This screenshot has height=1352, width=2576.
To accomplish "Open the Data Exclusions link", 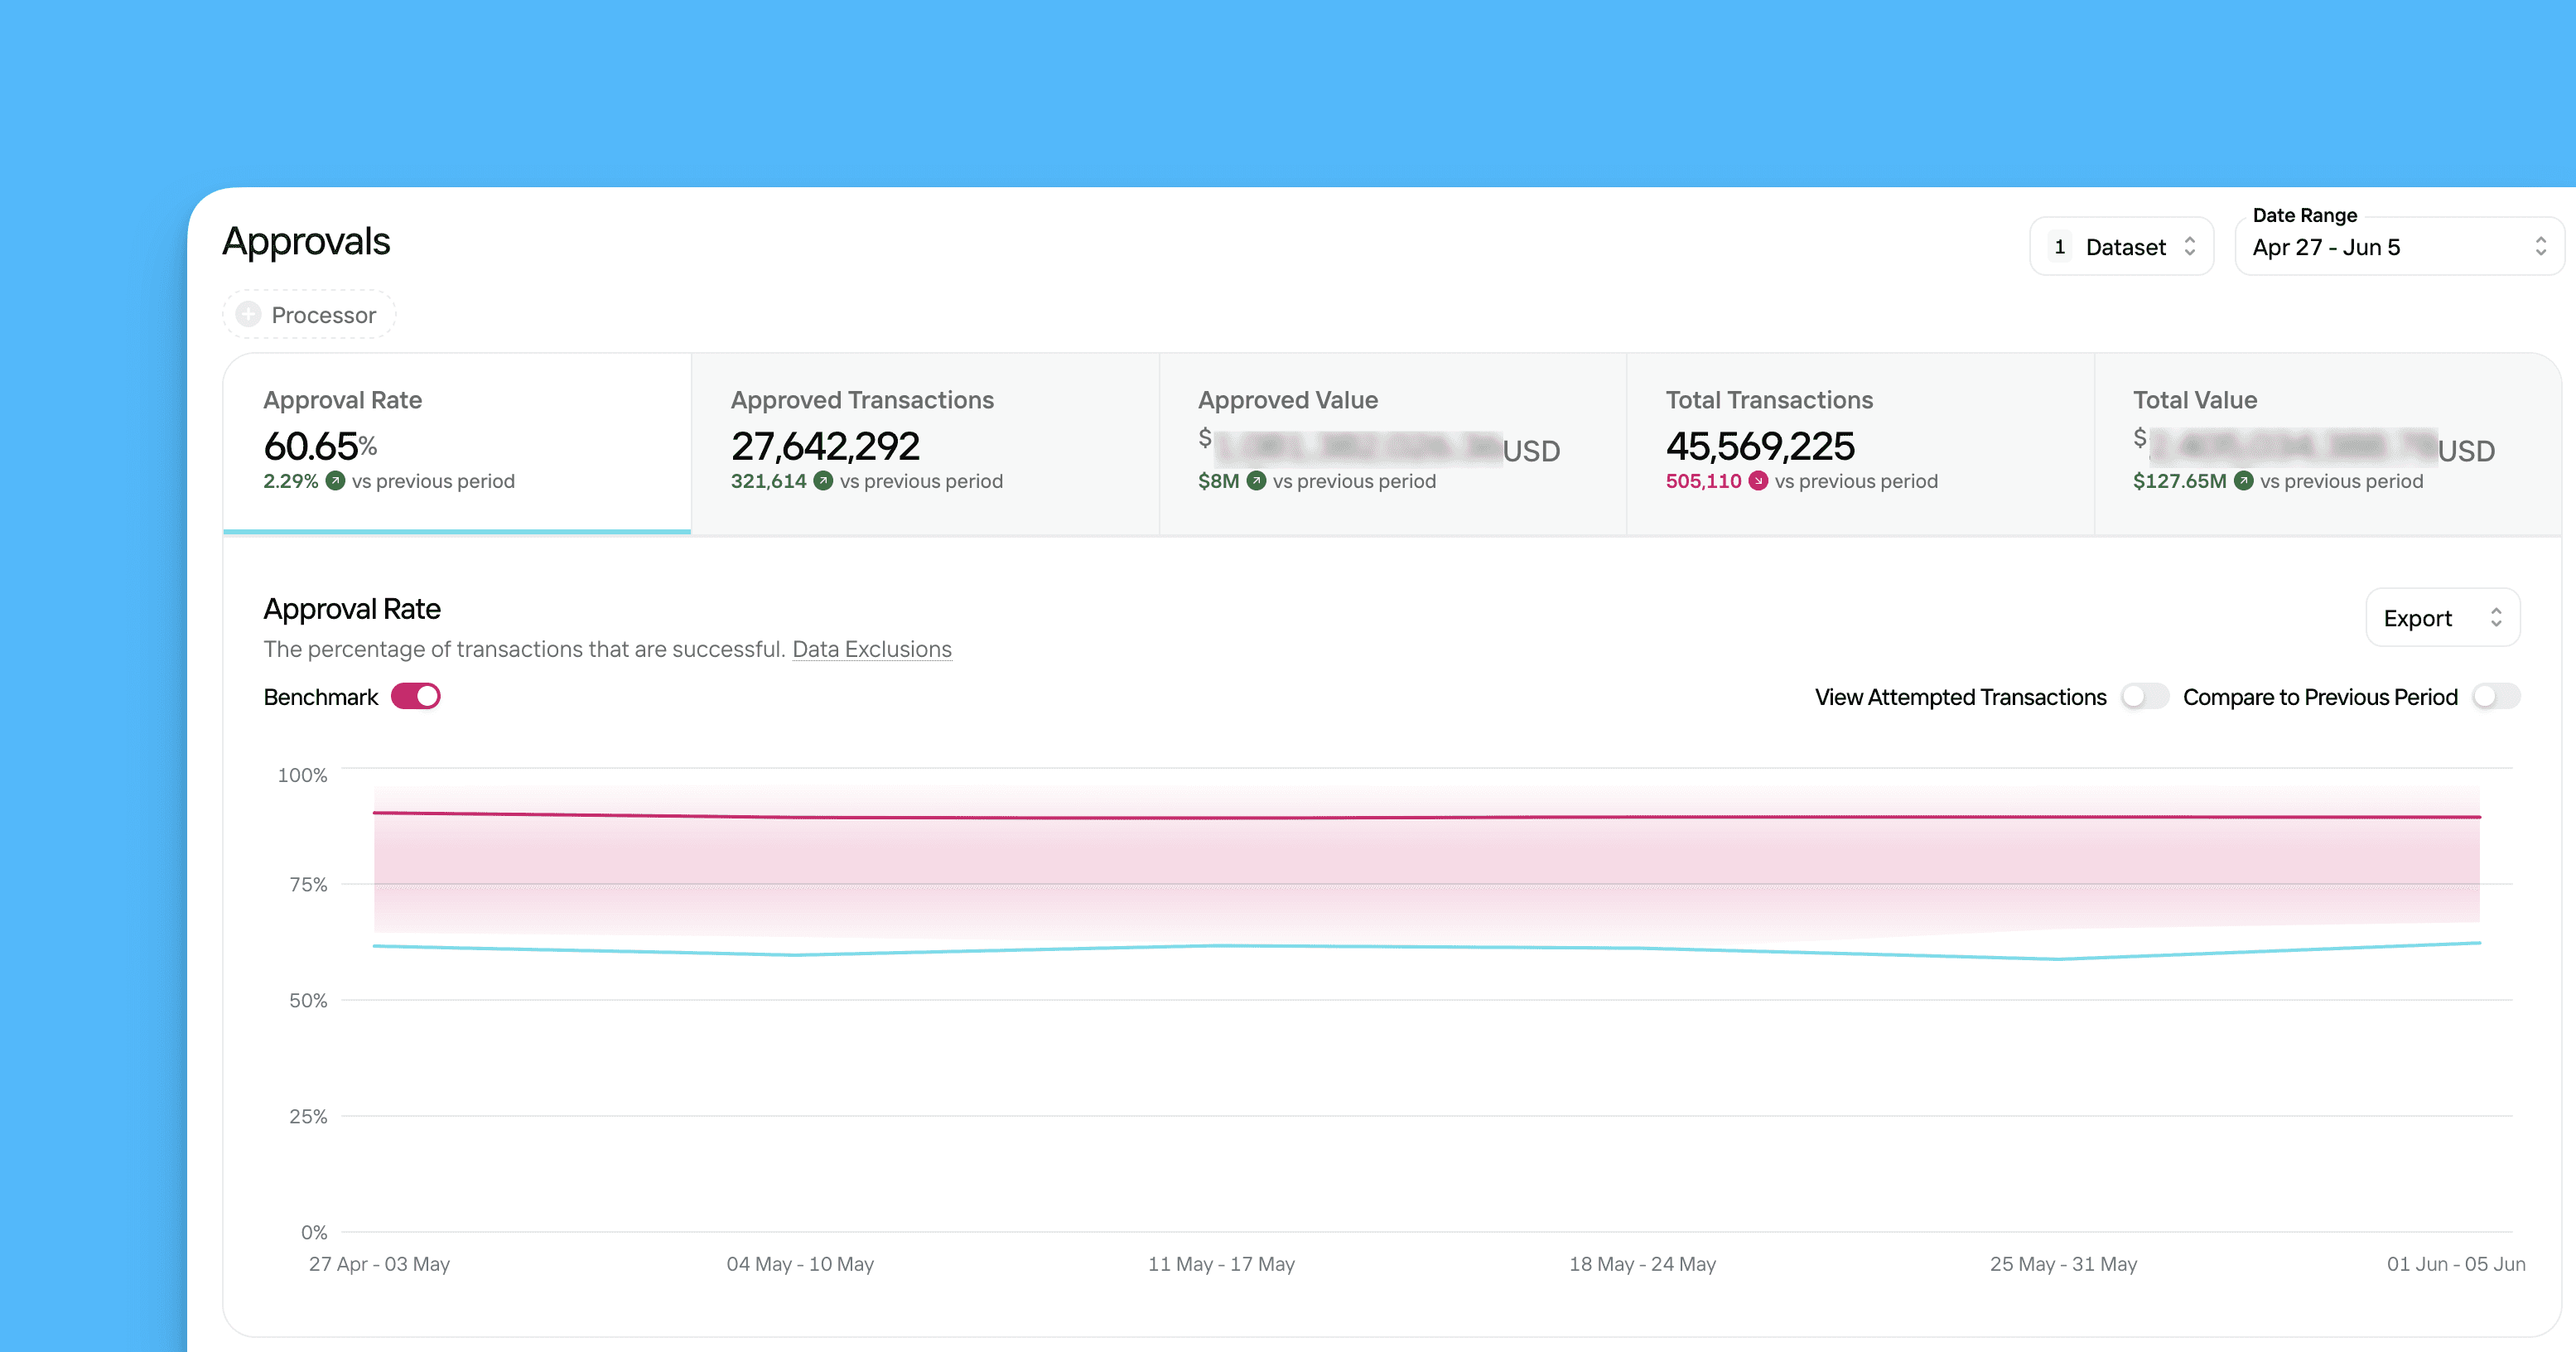I will point(872,649).
